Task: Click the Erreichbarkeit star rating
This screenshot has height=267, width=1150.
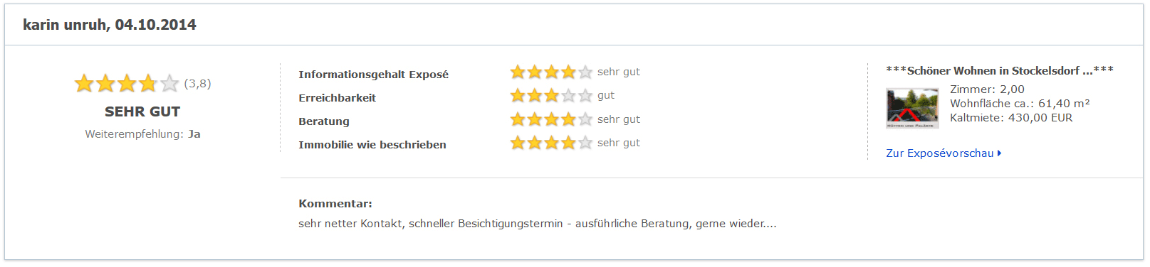Action: 551,95
